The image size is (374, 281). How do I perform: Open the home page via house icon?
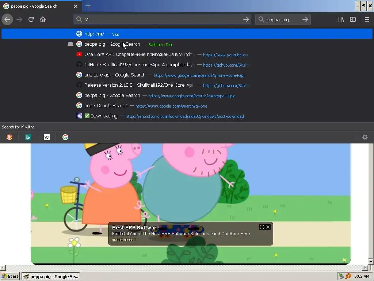coord(43,19)
